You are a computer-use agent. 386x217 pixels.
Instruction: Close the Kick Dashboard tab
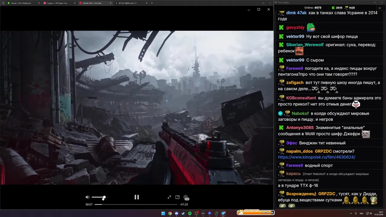tap(39, 3)
